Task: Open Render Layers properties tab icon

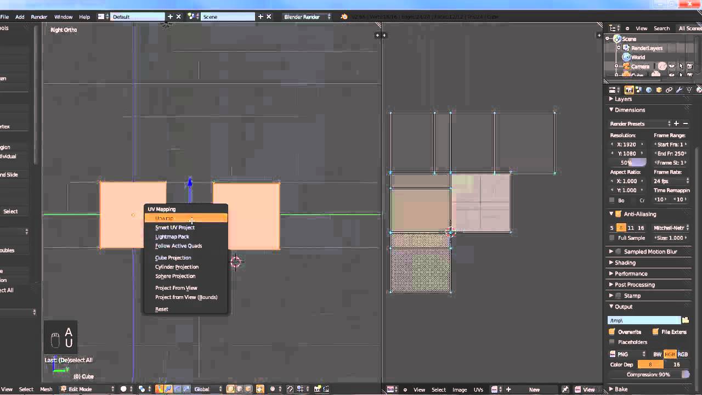Action: (639, 90)
